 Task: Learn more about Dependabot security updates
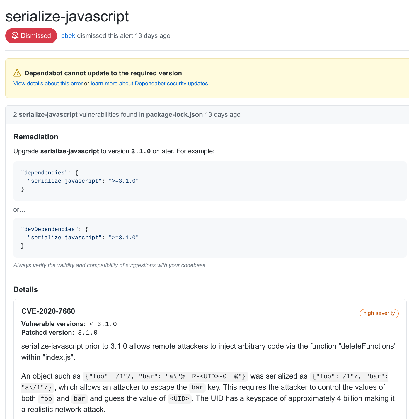coord(149,84)
